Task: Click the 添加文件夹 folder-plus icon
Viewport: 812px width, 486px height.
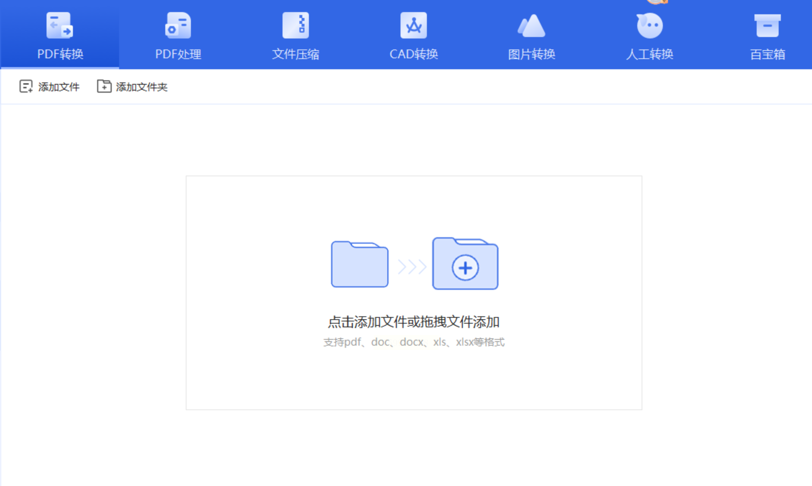Action: click(x=104, y=86)
